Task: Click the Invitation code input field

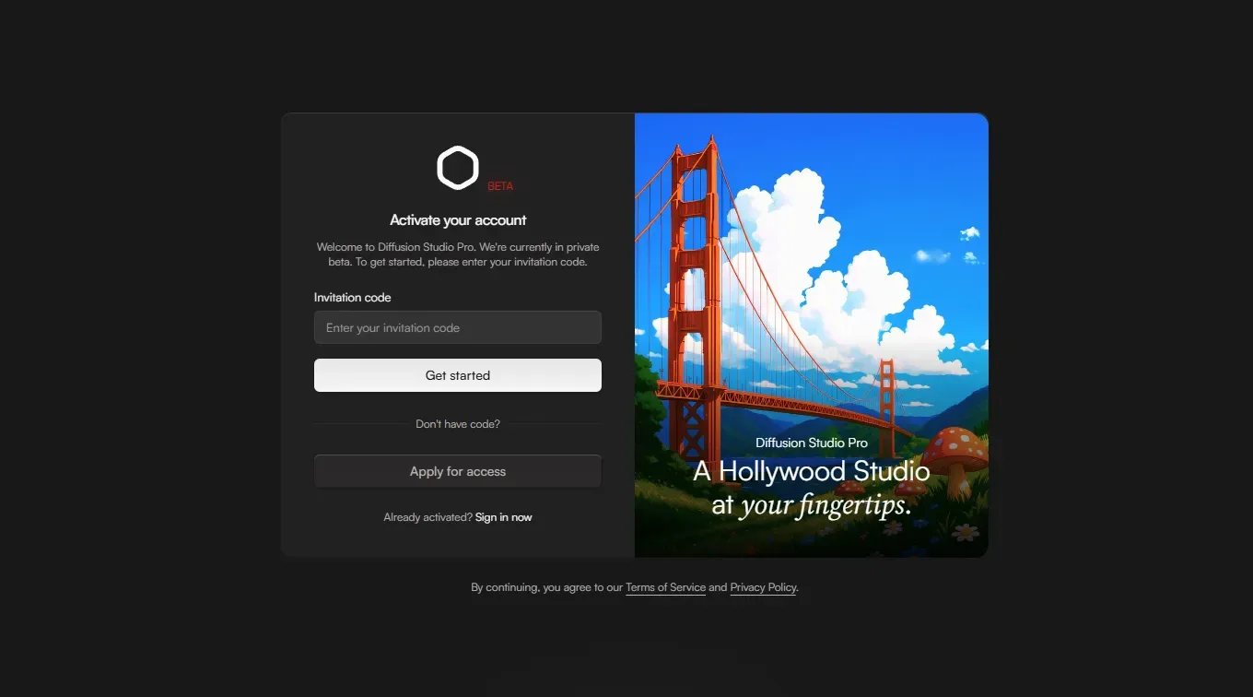Action: pos(457,327)
